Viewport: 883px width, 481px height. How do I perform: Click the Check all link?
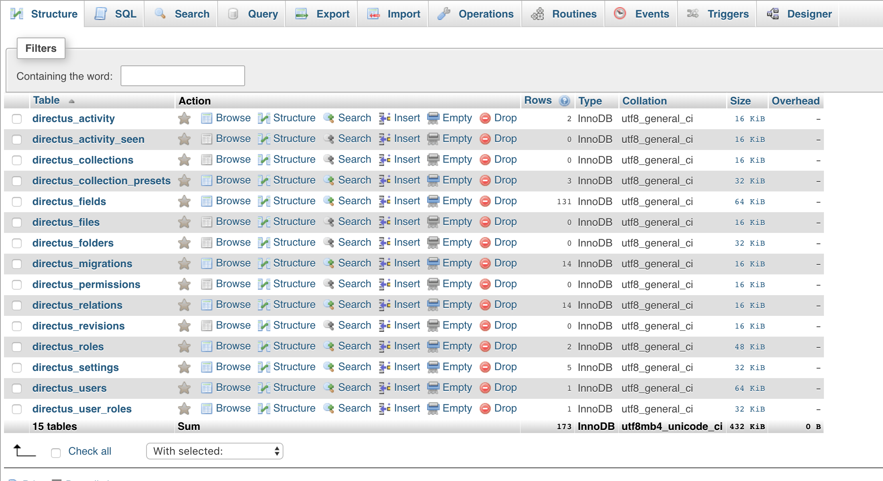pos(90,451)
